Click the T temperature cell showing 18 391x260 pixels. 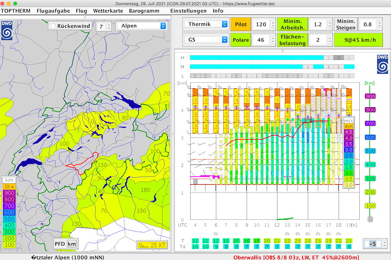pos(257,241)
